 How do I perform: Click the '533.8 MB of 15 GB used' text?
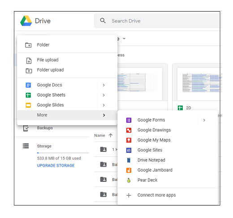(59, 158)
